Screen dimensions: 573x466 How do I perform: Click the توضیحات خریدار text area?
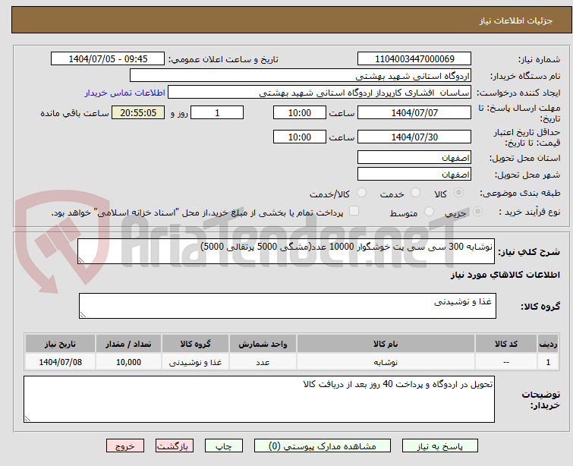(259, 399)
